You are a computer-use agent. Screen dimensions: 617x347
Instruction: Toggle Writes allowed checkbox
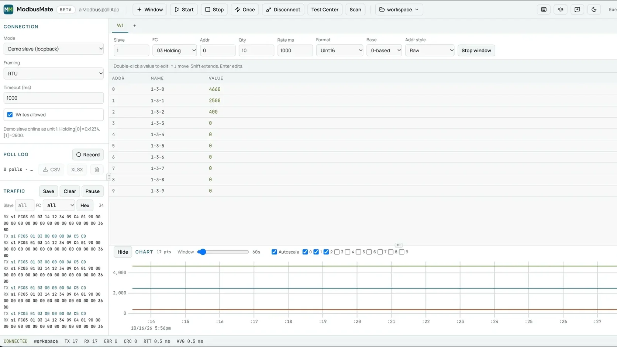coord(10,115)
